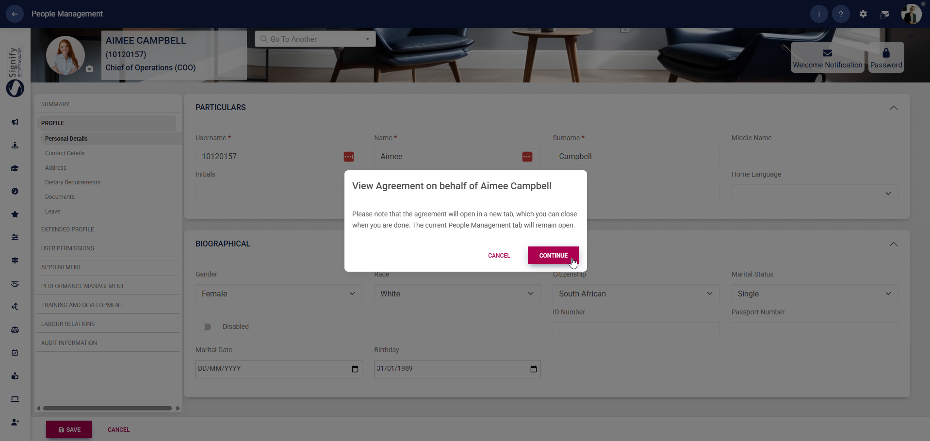The image size is (930, 441).
Task: Toggle the Disabled switch
Action: click(205, 327)
